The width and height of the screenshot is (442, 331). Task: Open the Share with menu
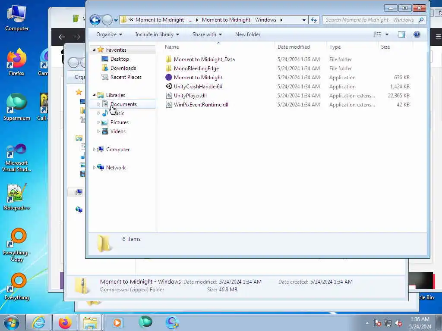207,34
